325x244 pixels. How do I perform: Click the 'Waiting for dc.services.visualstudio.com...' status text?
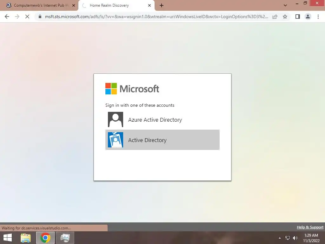point(36,228)
